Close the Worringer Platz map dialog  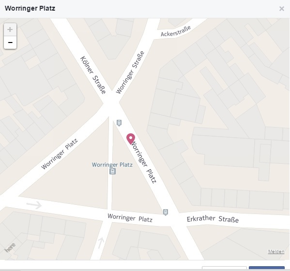pyautogui.click(x=281, y=9)
